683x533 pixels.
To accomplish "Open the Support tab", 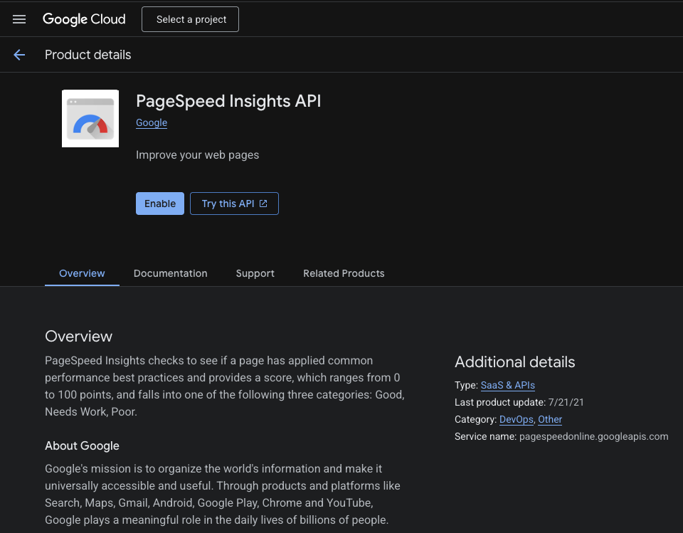I will pos(255,273).
